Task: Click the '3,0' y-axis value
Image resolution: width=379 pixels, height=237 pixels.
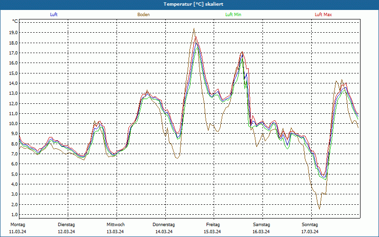Action: pos(14,194)
